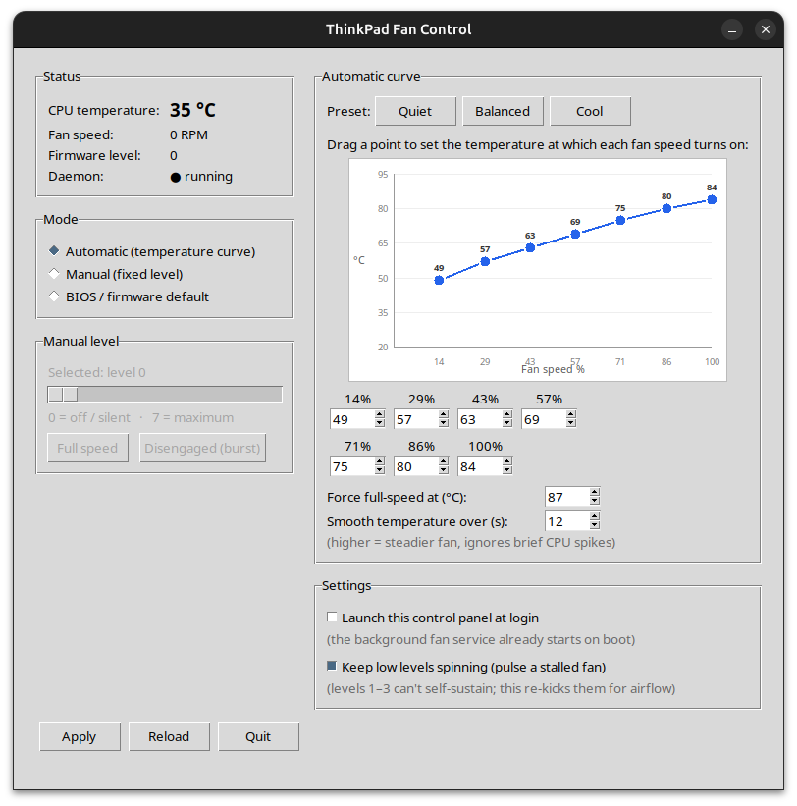
Task: Toggle Keep low levels spinning checkbox
Action: [x=332, y=667]
